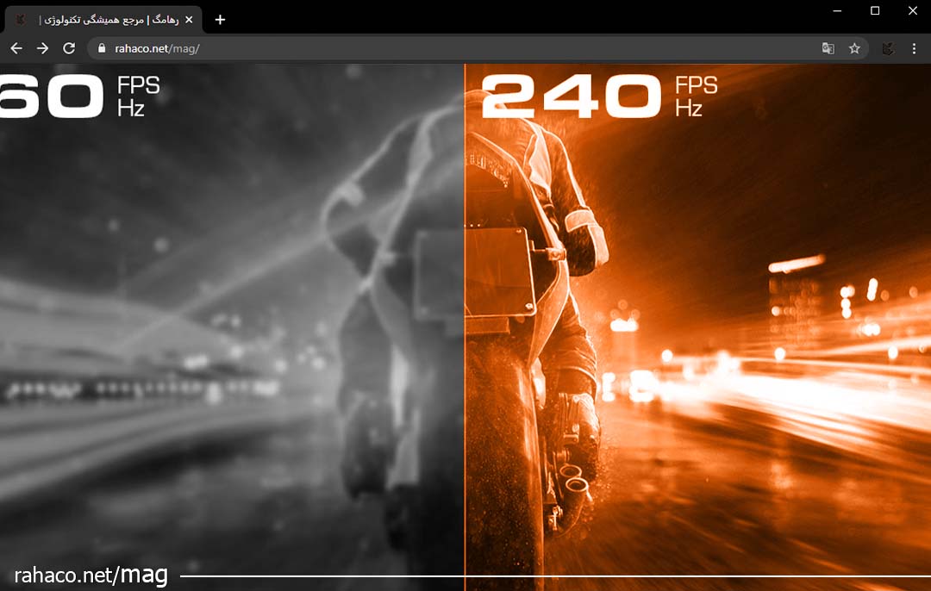Go back to the previous page
Viewport: 931px width, 591px height.
[16, 48]
